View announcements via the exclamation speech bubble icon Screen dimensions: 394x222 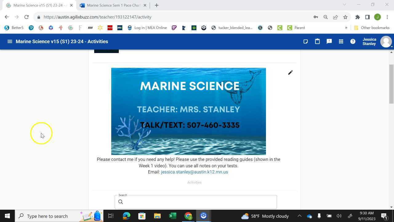(x=329, y=41)
